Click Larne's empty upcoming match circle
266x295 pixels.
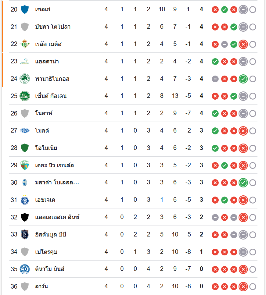point(253,287)
